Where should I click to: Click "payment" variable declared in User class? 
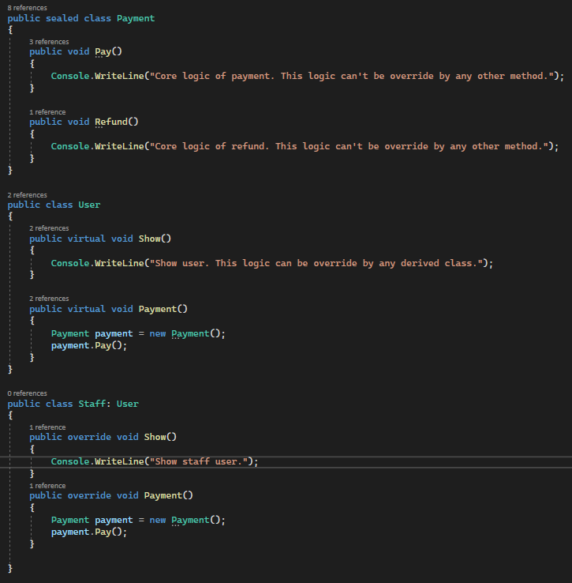(x=114, y=333)
